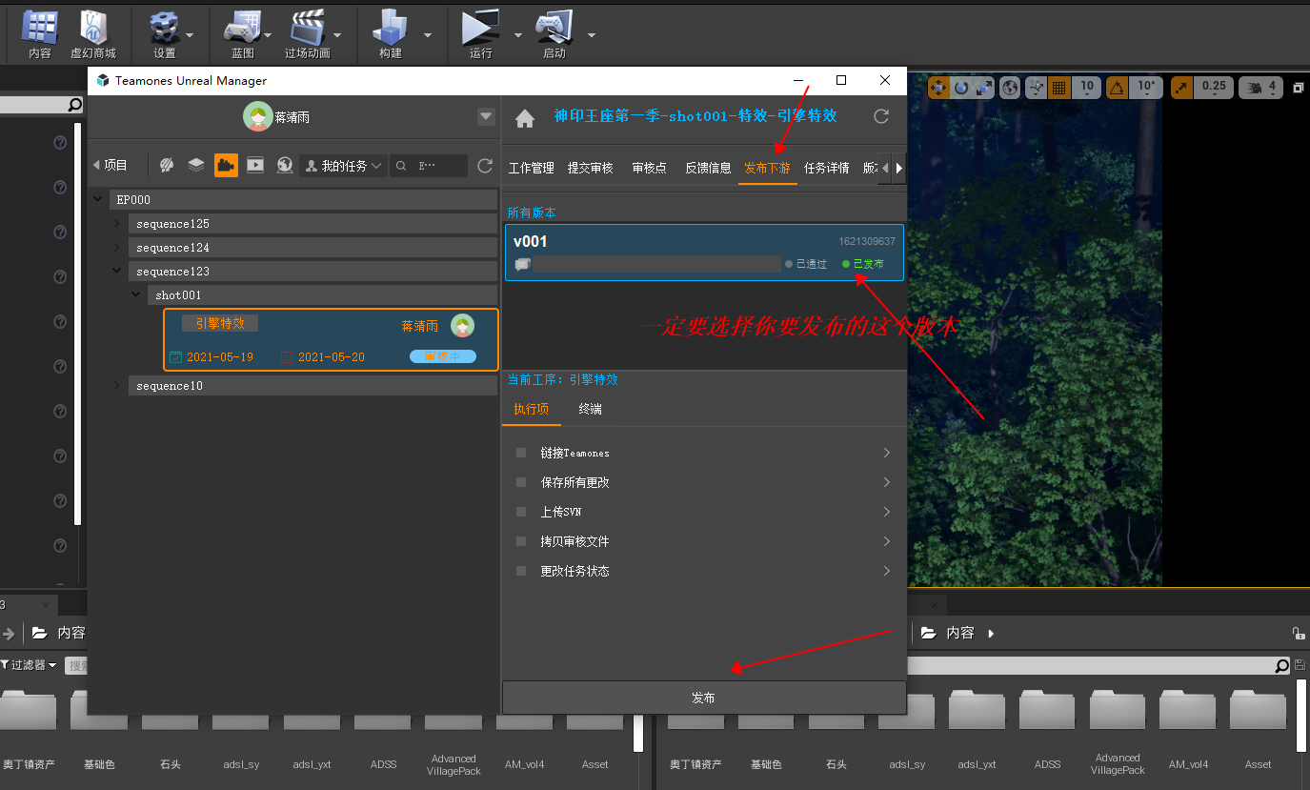Select the orange camera shot filter icon
The height and width of the screenshot is (790, 1310).
(x=226, y=165)
